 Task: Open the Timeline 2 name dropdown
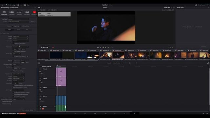pos(106,8)
